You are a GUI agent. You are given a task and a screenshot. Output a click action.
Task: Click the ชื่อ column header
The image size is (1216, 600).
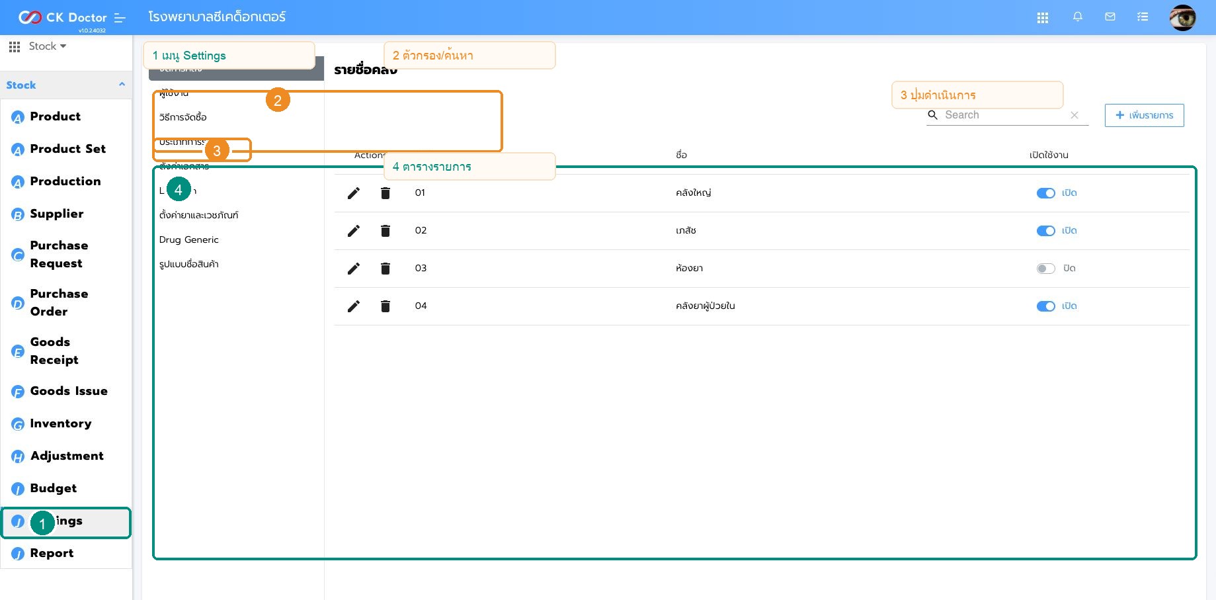pos(682,155)
